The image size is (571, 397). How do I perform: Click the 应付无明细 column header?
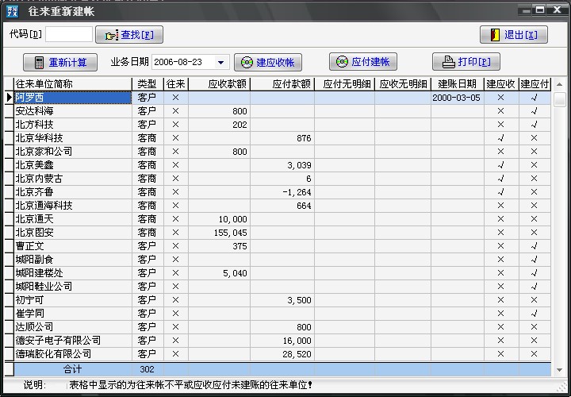[344, 84]
